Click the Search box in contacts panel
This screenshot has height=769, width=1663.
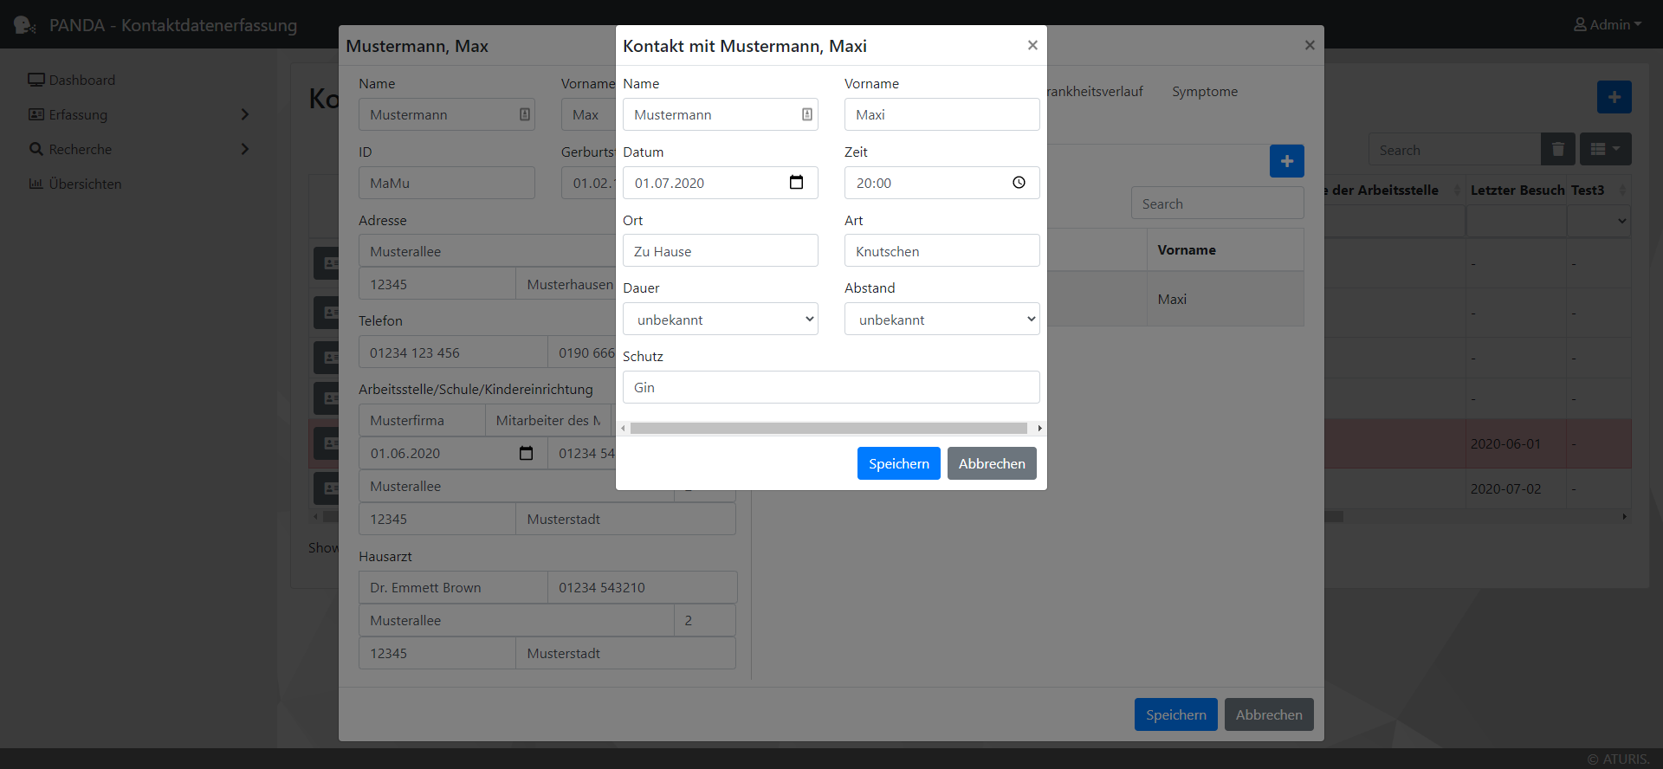1218,204
